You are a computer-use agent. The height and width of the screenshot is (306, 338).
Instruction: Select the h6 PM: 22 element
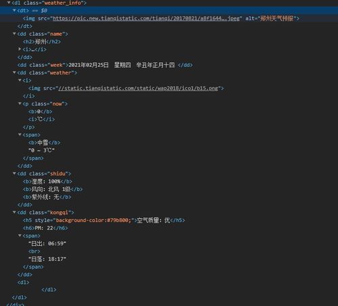click(x=45, y=228)
